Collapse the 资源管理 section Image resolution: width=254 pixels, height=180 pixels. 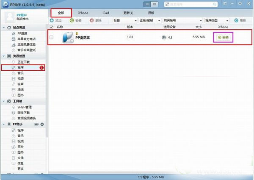coord(4,56)
